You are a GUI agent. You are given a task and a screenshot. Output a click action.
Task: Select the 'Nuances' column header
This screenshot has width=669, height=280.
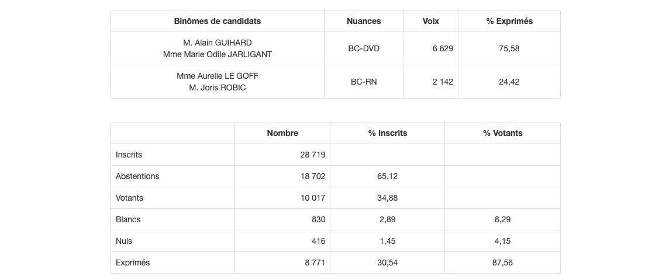[x=364, y=21]
